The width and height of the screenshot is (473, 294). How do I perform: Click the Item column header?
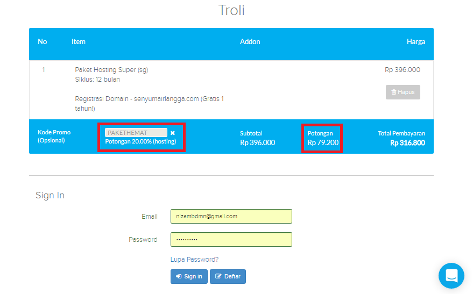click(79, 41)
